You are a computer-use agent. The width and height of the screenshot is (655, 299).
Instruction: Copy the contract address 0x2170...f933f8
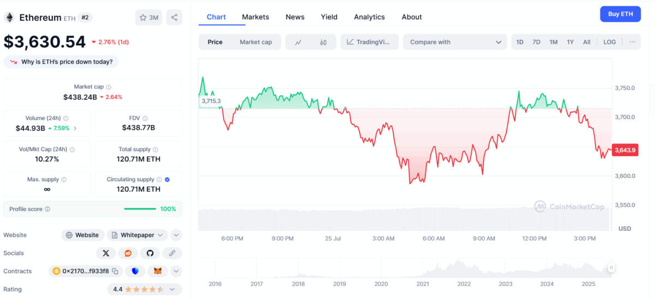tap(115, 271)
